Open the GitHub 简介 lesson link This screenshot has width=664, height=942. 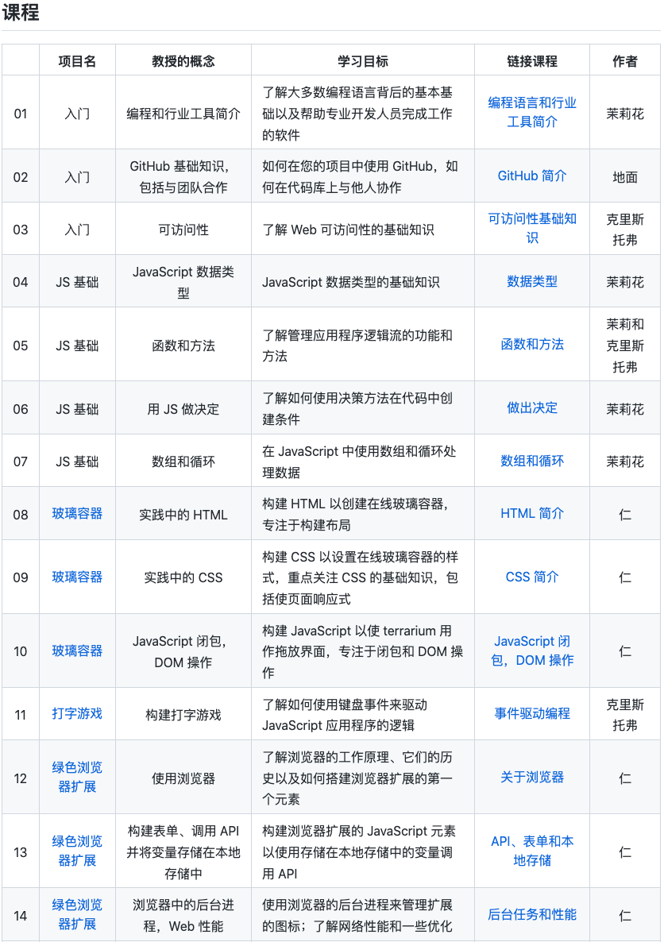click(532, 176)
